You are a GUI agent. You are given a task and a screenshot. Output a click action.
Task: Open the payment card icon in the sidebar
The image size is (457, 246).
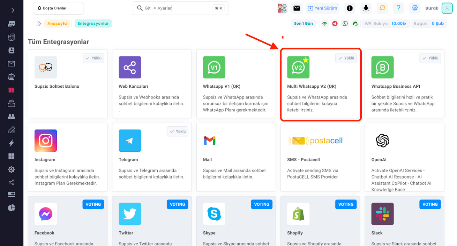[12, 195]
